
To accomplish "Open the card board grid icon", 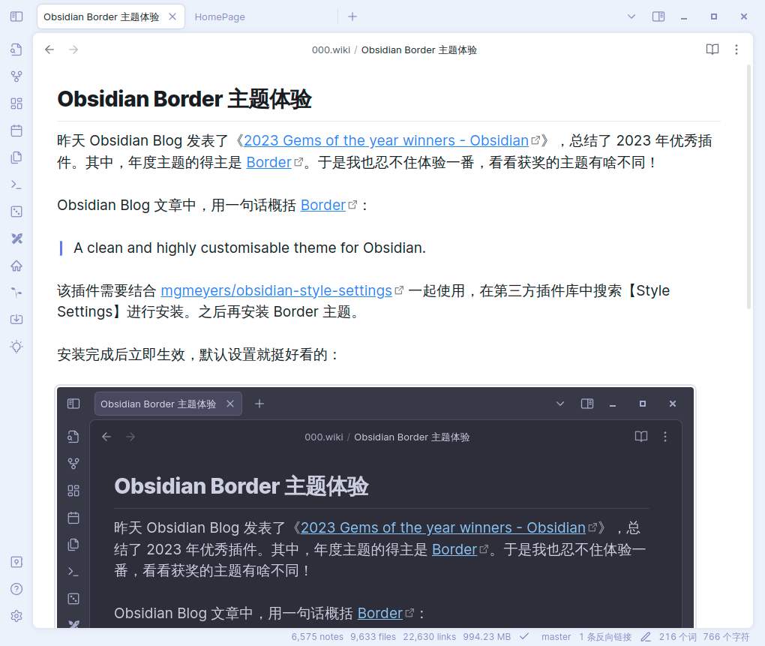I will click(x=16, y=103).
